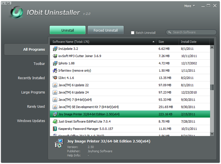The image size is (221, 164).
Task: Click the IncUpdate 3.2 installer icon
Action: coord(55,49)
